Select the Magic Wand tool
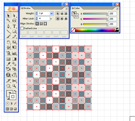135x121 pixels. coord(8,20)
